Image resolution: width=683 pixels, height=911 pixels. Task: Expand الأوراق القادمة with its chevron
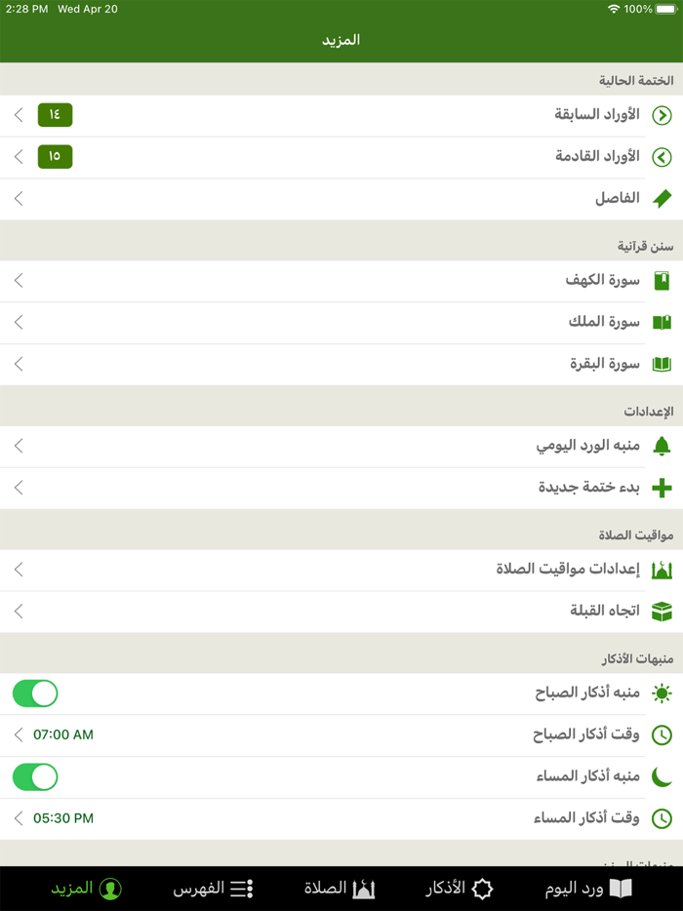tap(19, 157)
